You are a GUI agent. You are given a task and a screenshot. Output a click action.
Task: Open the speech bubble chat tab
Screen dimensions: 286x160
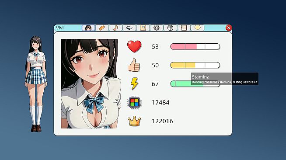click(x=198, y=28)
